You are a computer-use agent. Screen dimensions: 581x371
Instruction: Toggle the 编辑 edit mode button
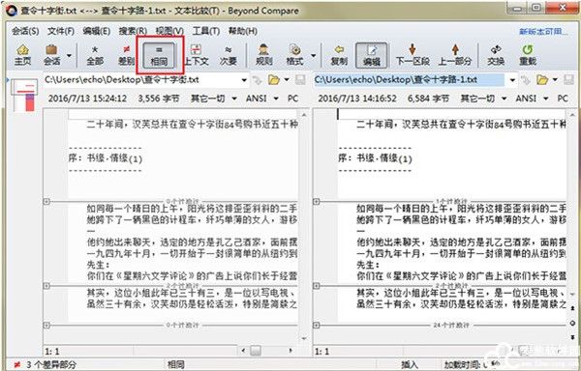[371, 55]
